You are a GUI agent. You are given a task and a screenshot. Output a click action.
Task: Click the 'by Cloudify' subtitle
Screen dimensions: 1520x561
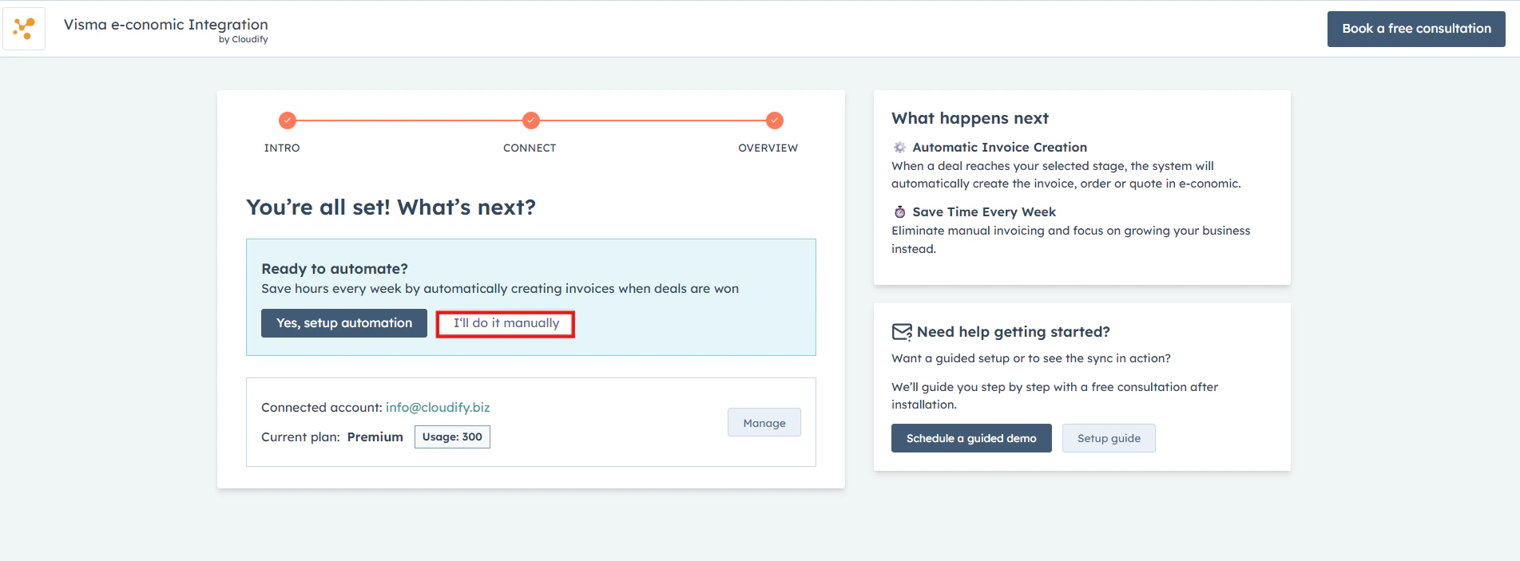coord(244,39)
